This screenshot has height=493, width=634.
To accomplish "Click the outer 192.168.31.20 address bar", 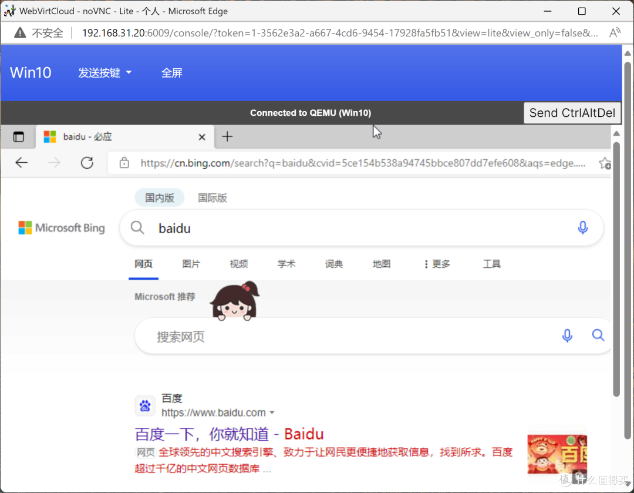I will [340, 33].
